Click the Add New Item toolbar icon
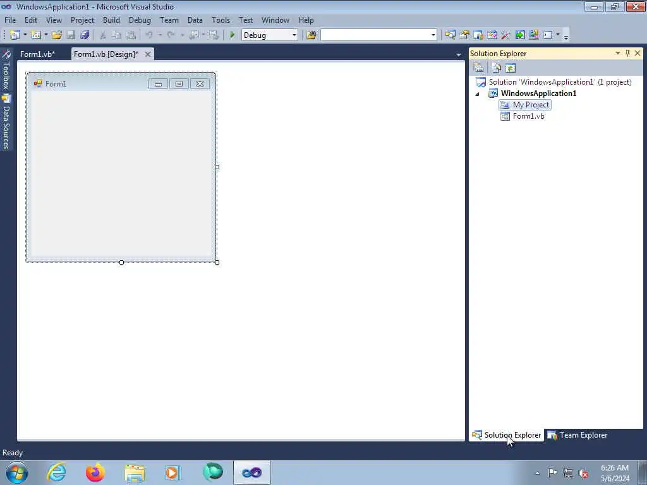647x485 pixels. click(36, 35)
